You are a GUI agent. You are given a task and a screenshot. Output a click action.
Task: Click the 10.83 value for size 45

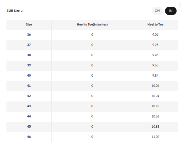tap(156, 127)
